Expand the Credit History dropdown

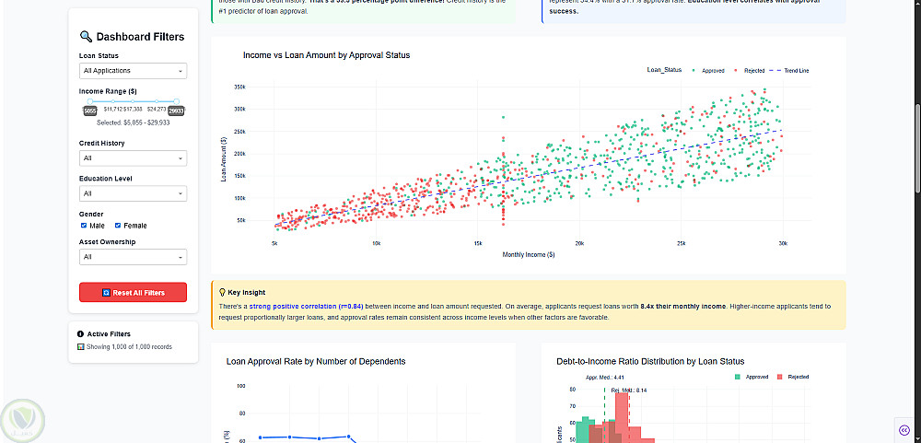pos(134,158)
